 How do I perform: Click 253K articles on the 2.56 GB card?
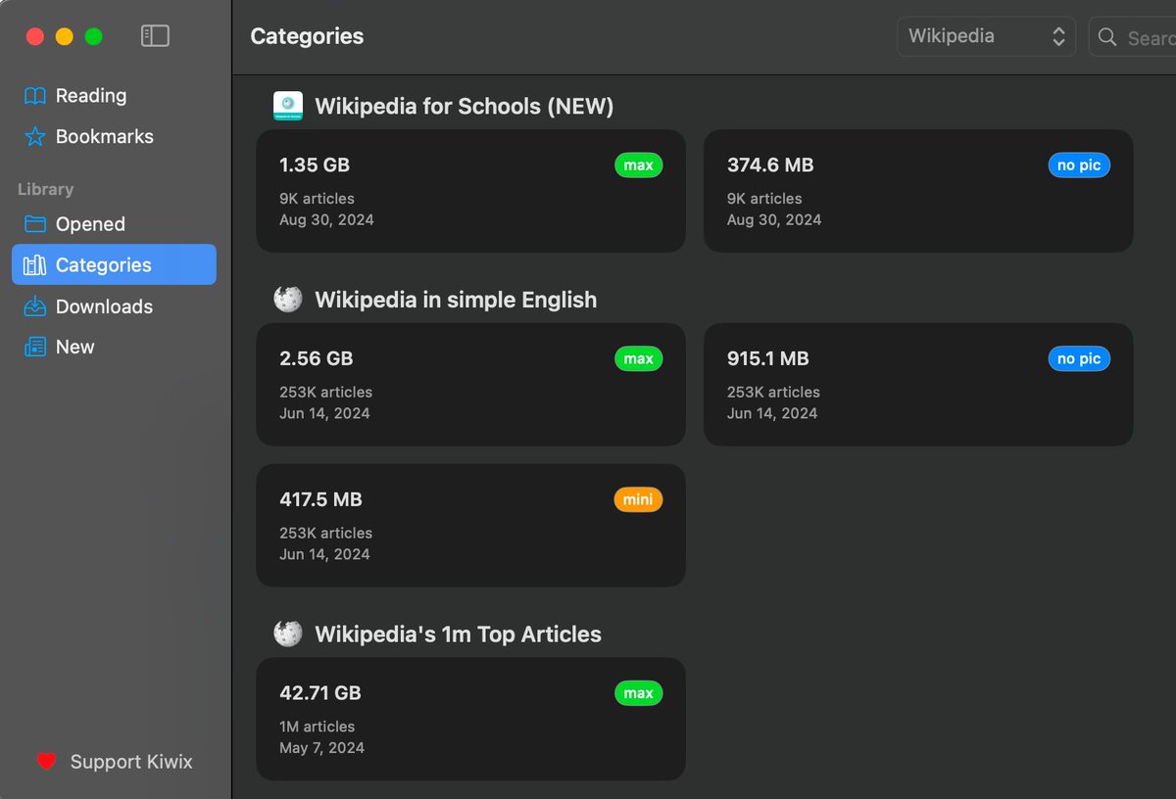(326, 393)
